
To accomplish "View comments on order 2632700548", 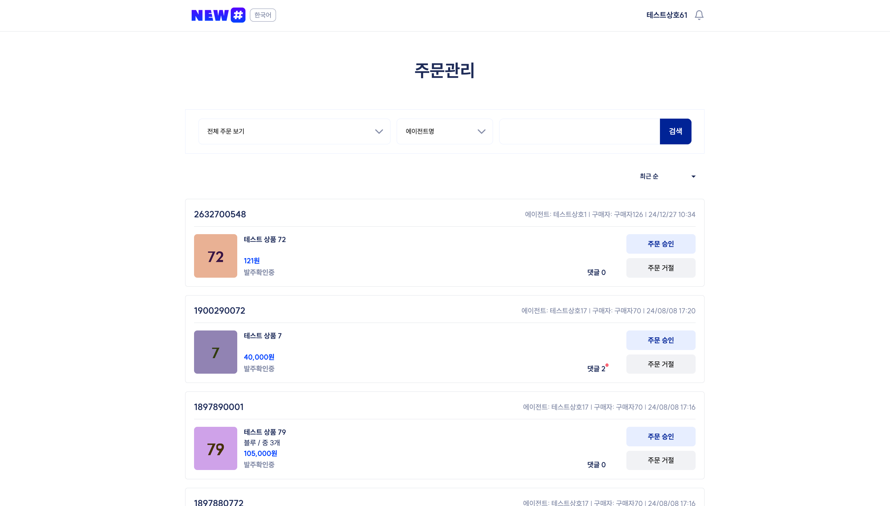I will click(596, 273).
